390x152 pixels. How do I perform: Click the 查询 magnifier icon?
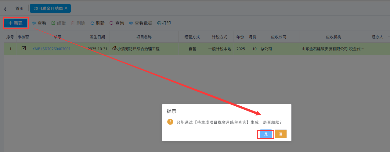(x=111, y=23)
